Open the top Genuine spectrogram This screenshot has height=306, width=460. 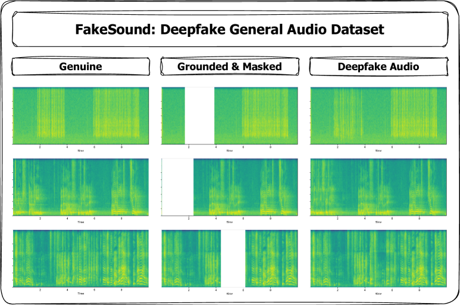[81, 116]
